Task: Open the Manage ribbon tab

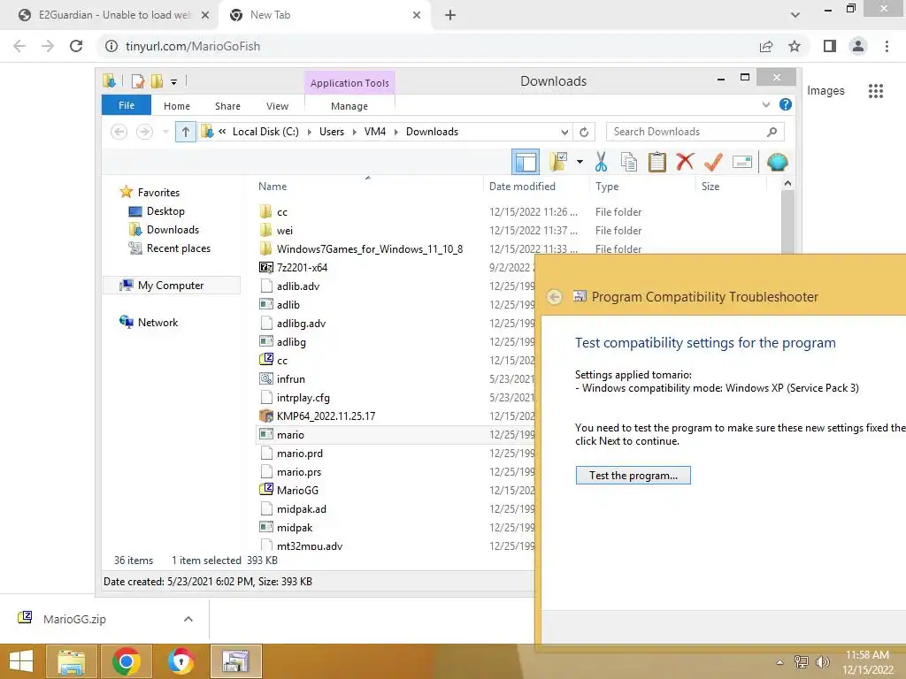Action: coord(349,106)
